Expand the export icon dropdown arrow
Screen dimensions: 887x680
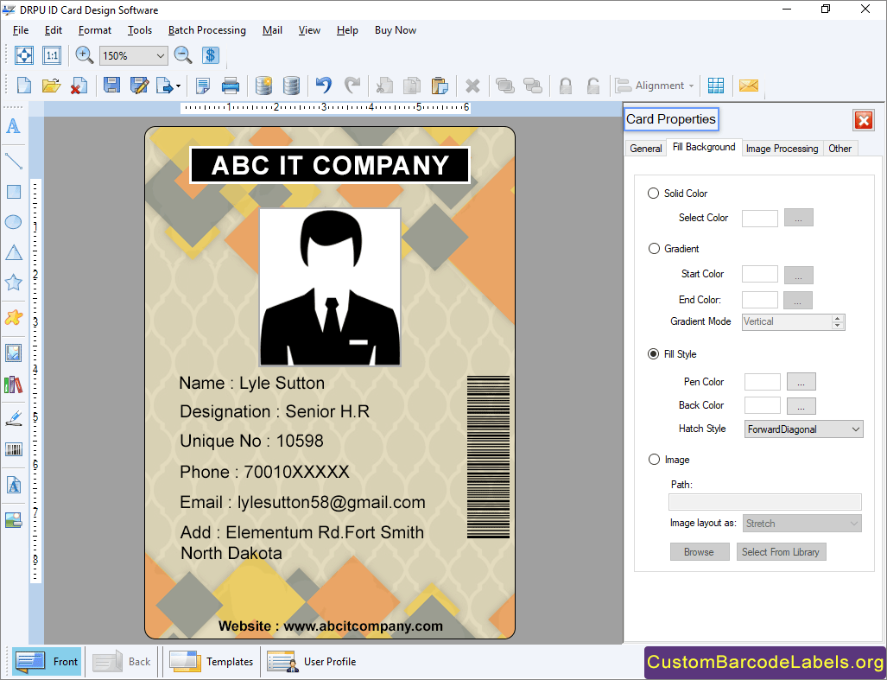[178, 86]
